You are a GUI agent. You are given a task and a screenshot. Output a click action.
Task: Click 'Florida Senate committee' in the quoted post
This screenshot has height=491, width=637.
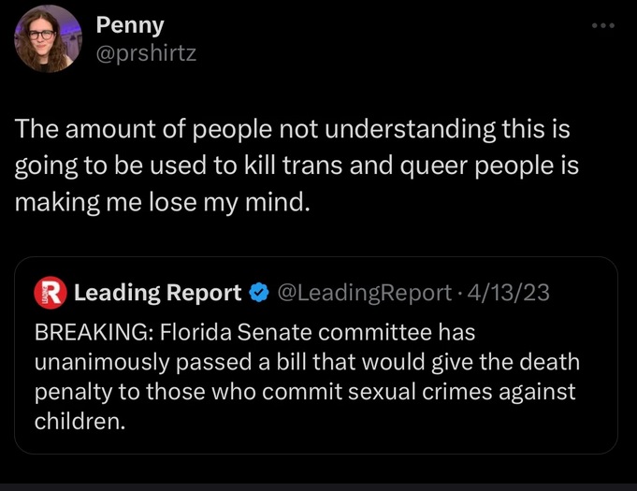point(280,332)
